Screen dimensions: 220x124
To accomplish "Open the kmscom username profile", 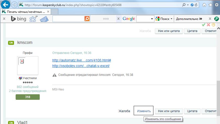I will point(25,42).
